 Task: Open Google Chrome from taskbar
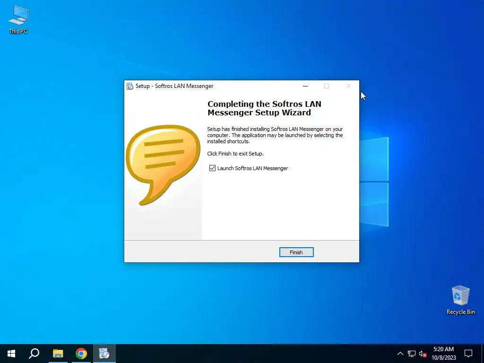tap(81, 354)
